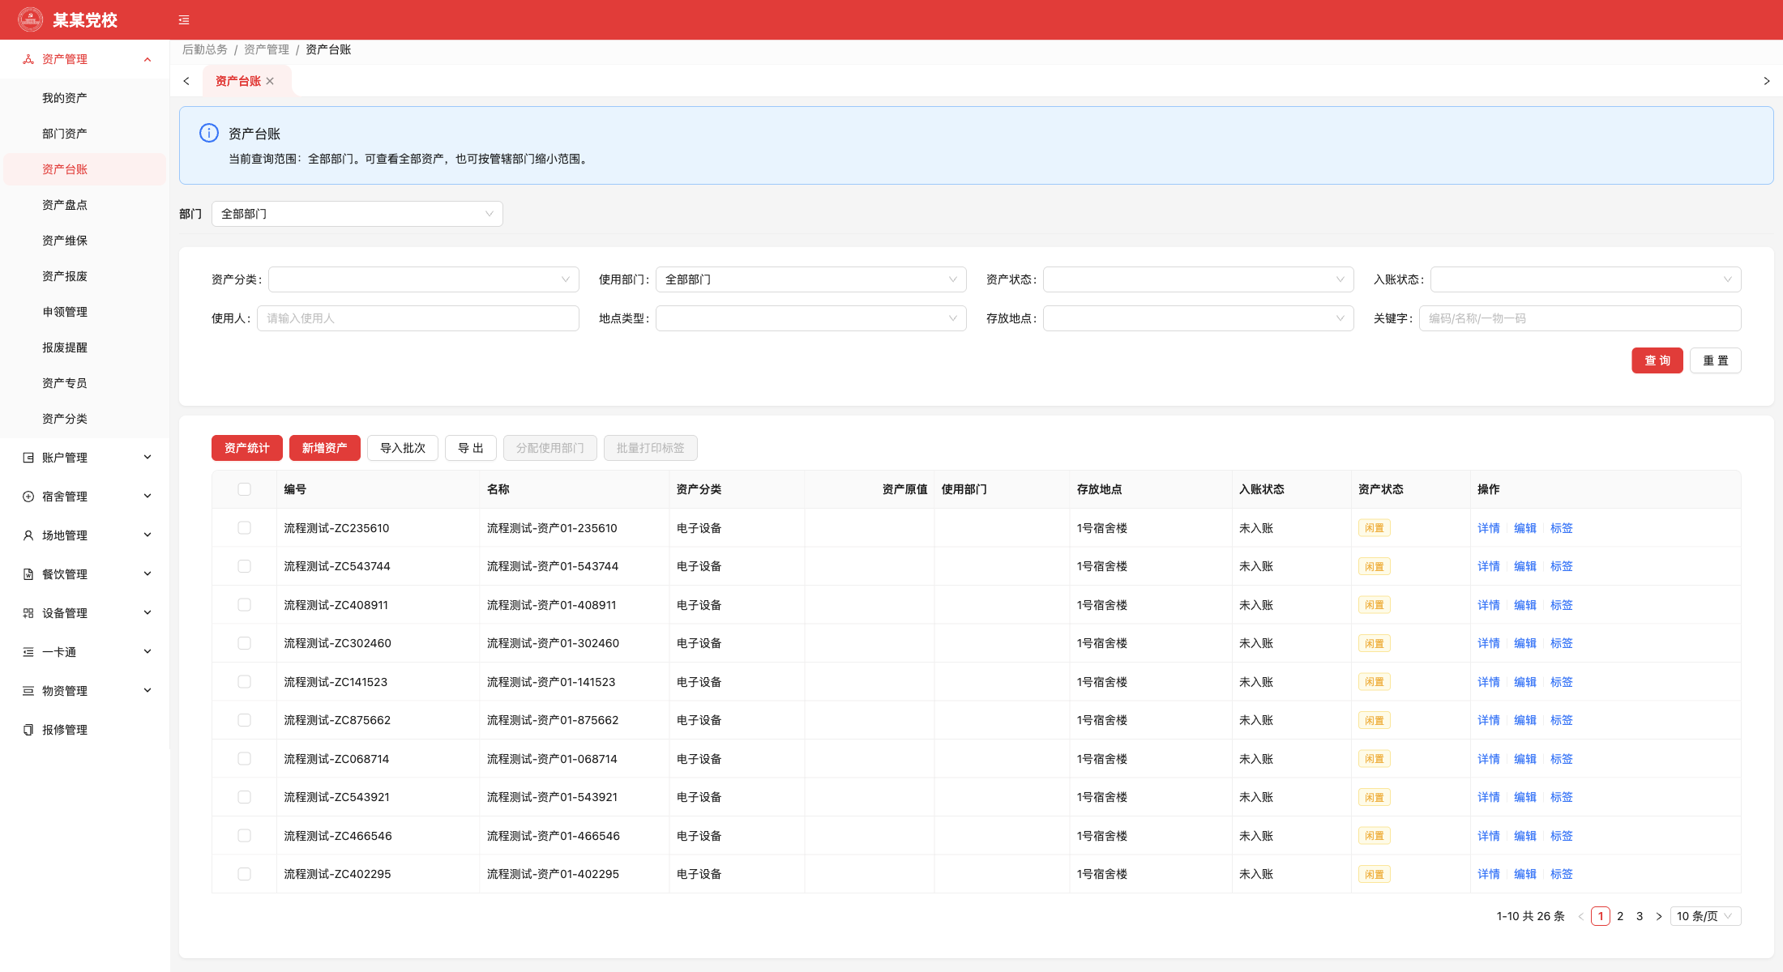Click the 餐饮管理 sidebar icon
This screenshot has width=1783, height=972.
[x=28, y=574]
